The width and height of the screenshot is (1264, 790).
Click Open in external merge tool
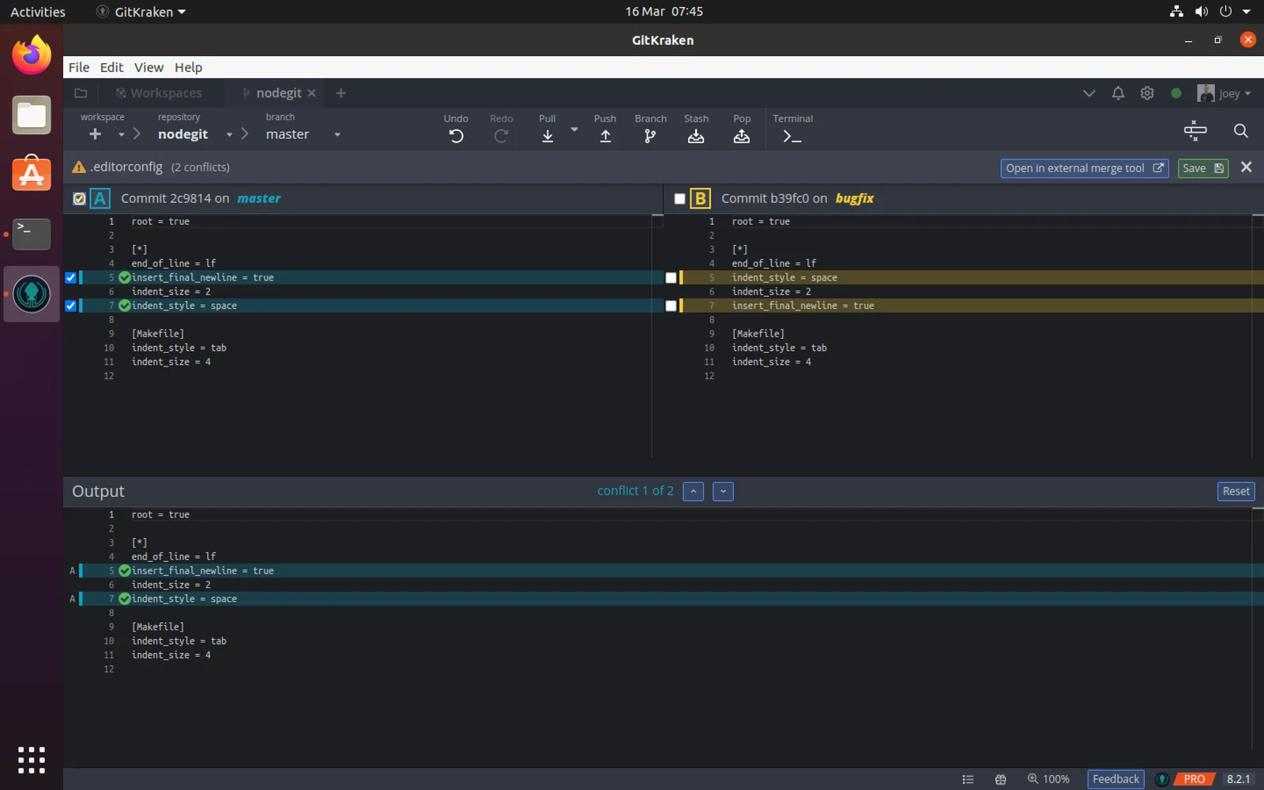coord(1084,168)
